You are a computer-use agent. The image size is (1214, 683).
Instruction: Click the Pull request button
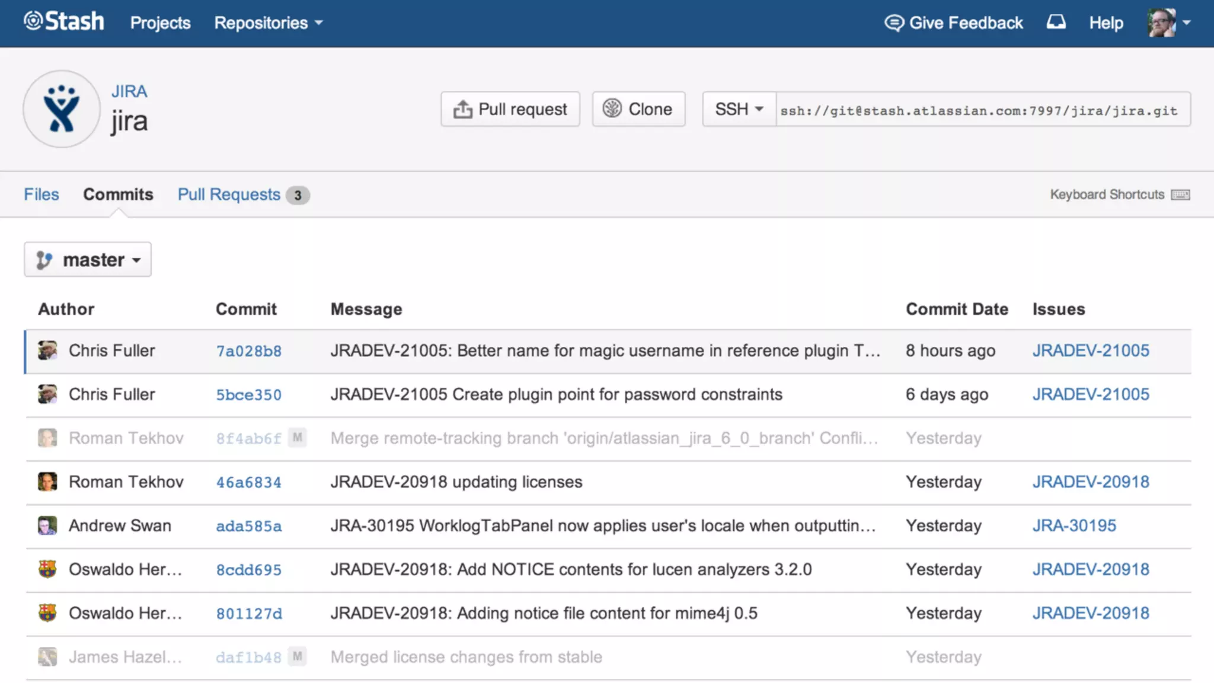[510, 109]
